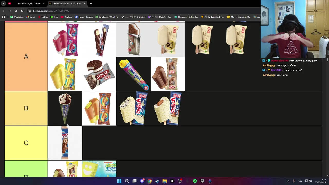
Task: Open Chrome tab search dropdown
Action: click(3, 3)
